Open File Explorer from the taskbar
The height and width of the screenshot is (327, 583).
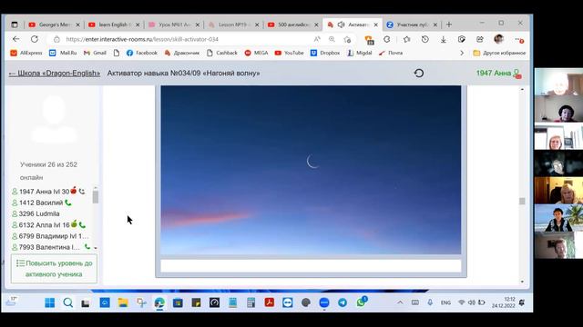point(123,302)
